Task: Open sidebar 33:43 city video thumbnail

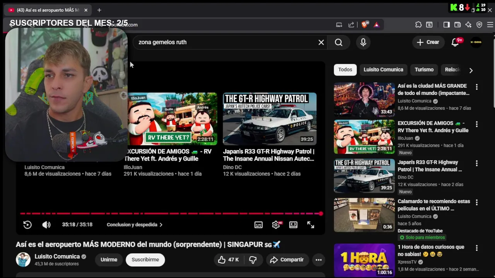Action: (364, 100)
